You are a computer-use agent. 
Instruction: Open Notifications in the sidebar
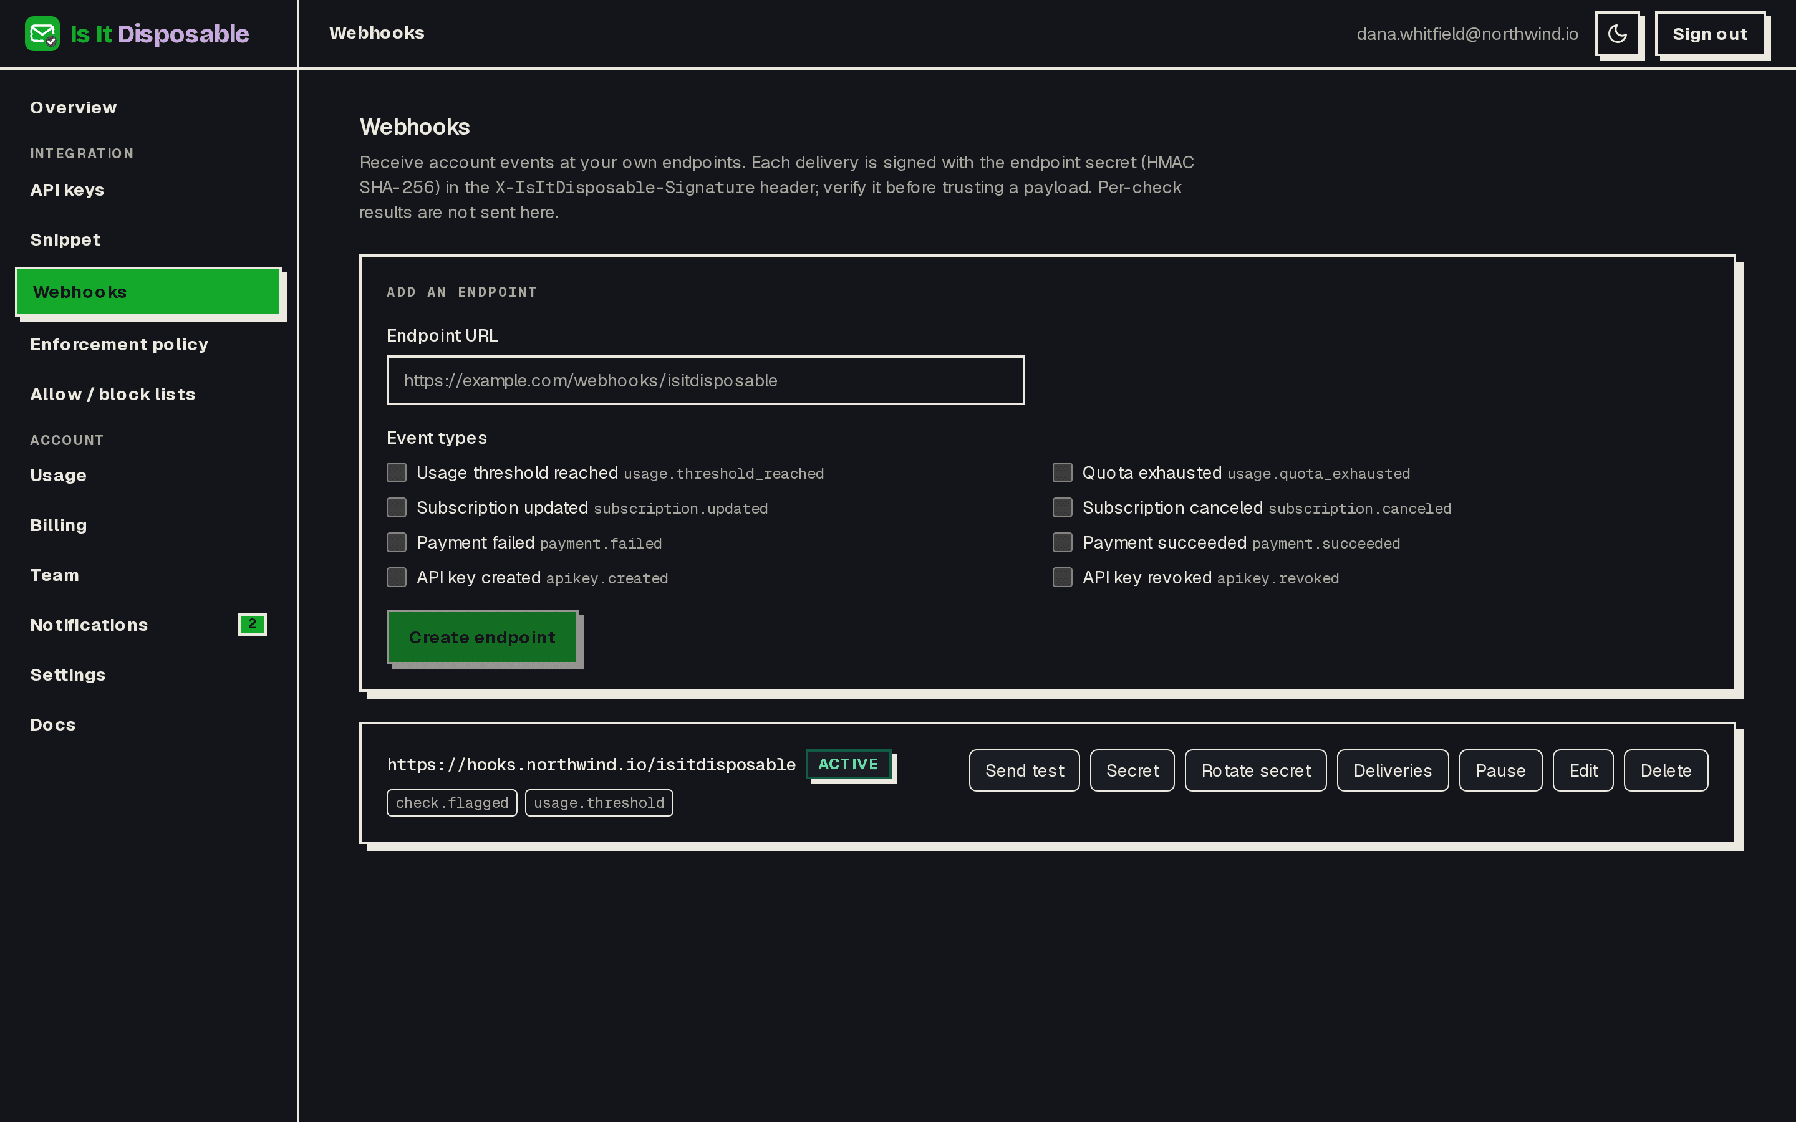tap(148, 625)
